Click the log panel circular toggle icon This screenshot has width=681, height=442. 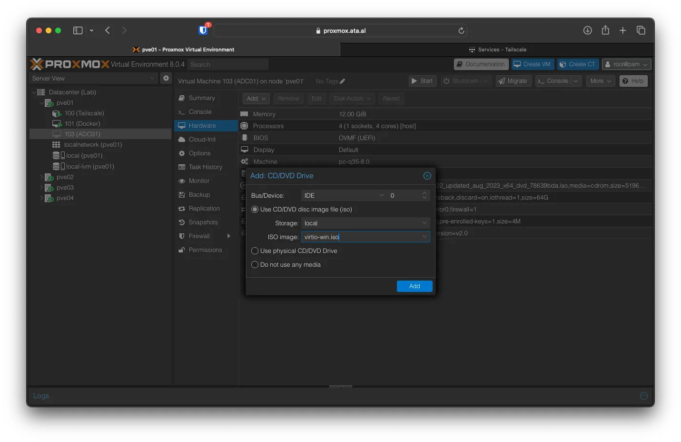pos(644,396)
